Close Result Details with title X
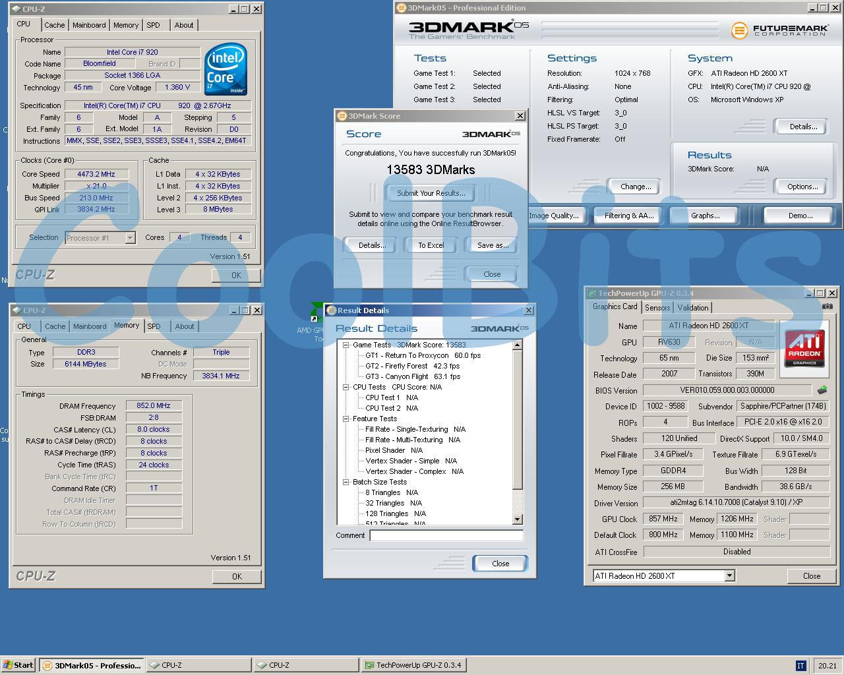The width and height of the screenshot is (844, 675). tap(528, 310)
